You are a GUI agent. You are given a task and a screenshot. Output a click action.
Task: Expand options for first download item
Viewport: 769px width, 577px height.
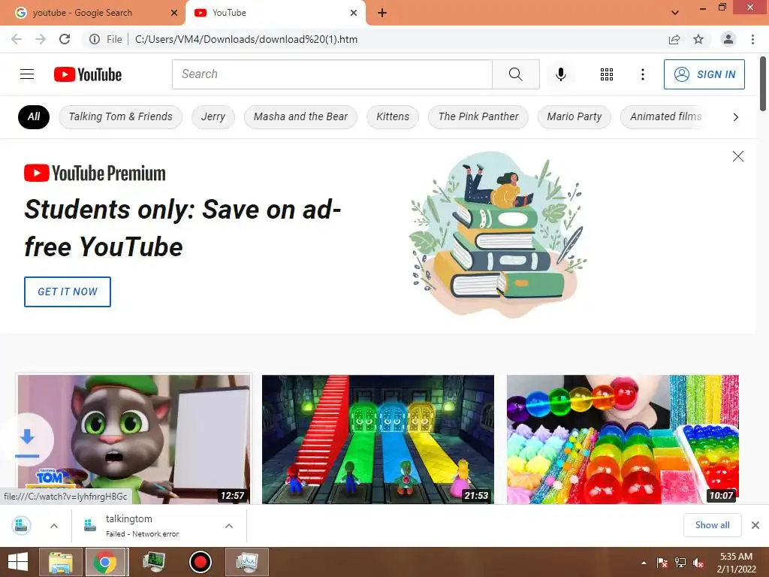[x=54, y=526]
